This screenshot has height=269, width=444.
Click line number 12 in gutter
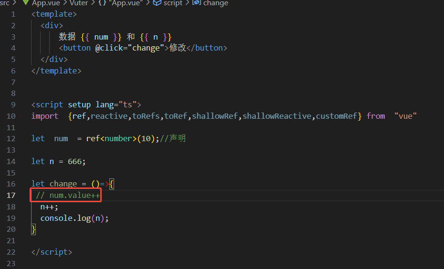point(11,139)
